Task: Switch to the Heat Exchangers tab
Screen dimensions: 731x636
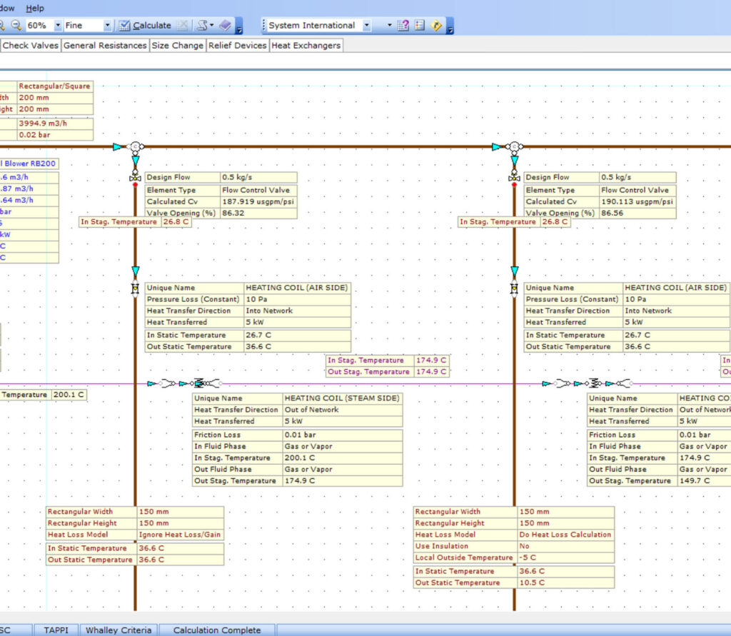Action: click(x=306, y=46)
